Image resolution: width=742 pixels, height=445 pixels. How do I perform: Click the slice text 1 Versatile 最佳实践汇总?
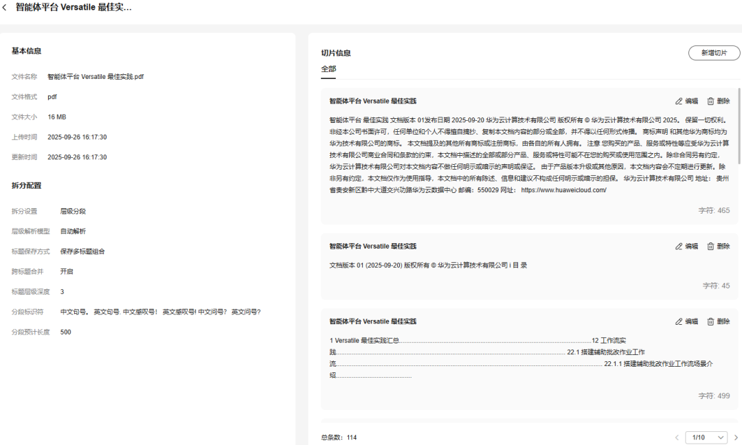[364, 341]
